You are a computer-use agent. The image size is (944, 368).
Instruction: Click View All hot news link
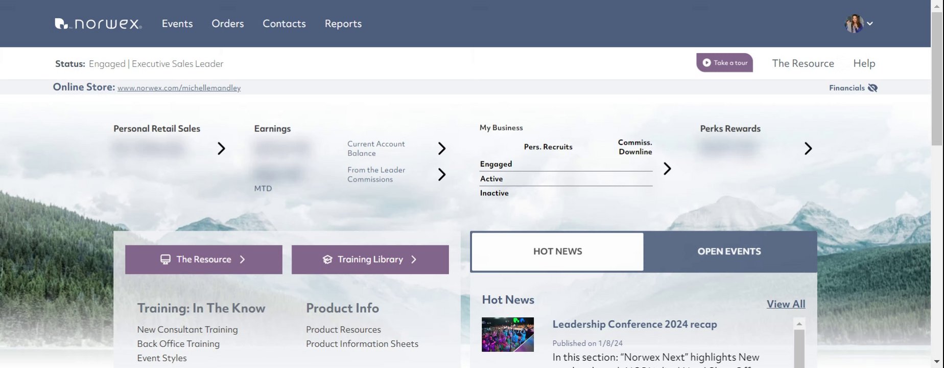(x=786, y=304)
